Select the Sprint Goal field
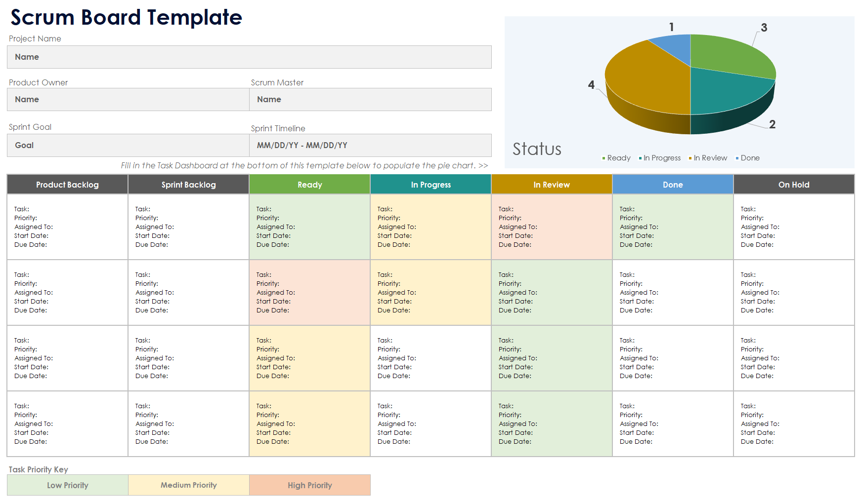The image size is (862, 502). pos(128,146)
